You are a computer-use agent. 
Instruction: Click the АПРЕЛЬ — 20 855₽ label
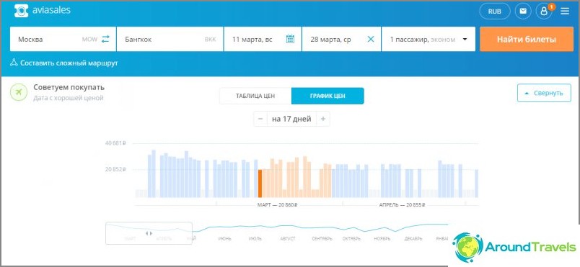402,204
